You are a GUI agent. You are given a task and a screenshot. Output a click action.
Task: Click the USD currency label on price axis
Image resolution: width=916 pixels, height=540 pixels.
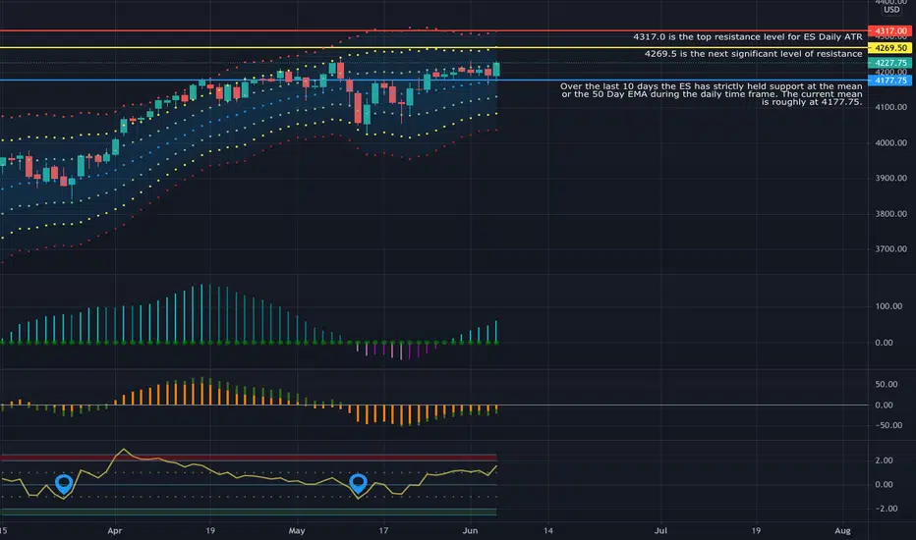[x=891, y=10]
